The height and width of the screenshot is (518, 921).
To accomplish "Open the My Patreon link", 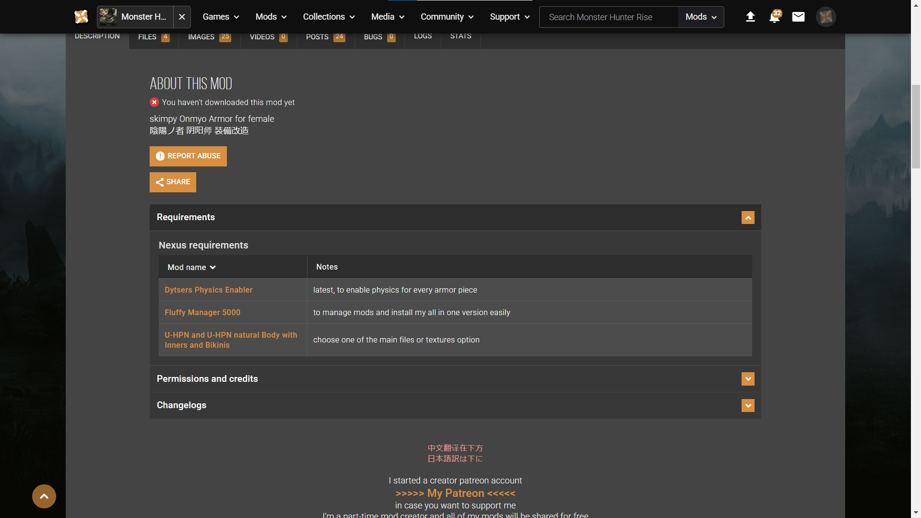I will [x=455, y=493].
